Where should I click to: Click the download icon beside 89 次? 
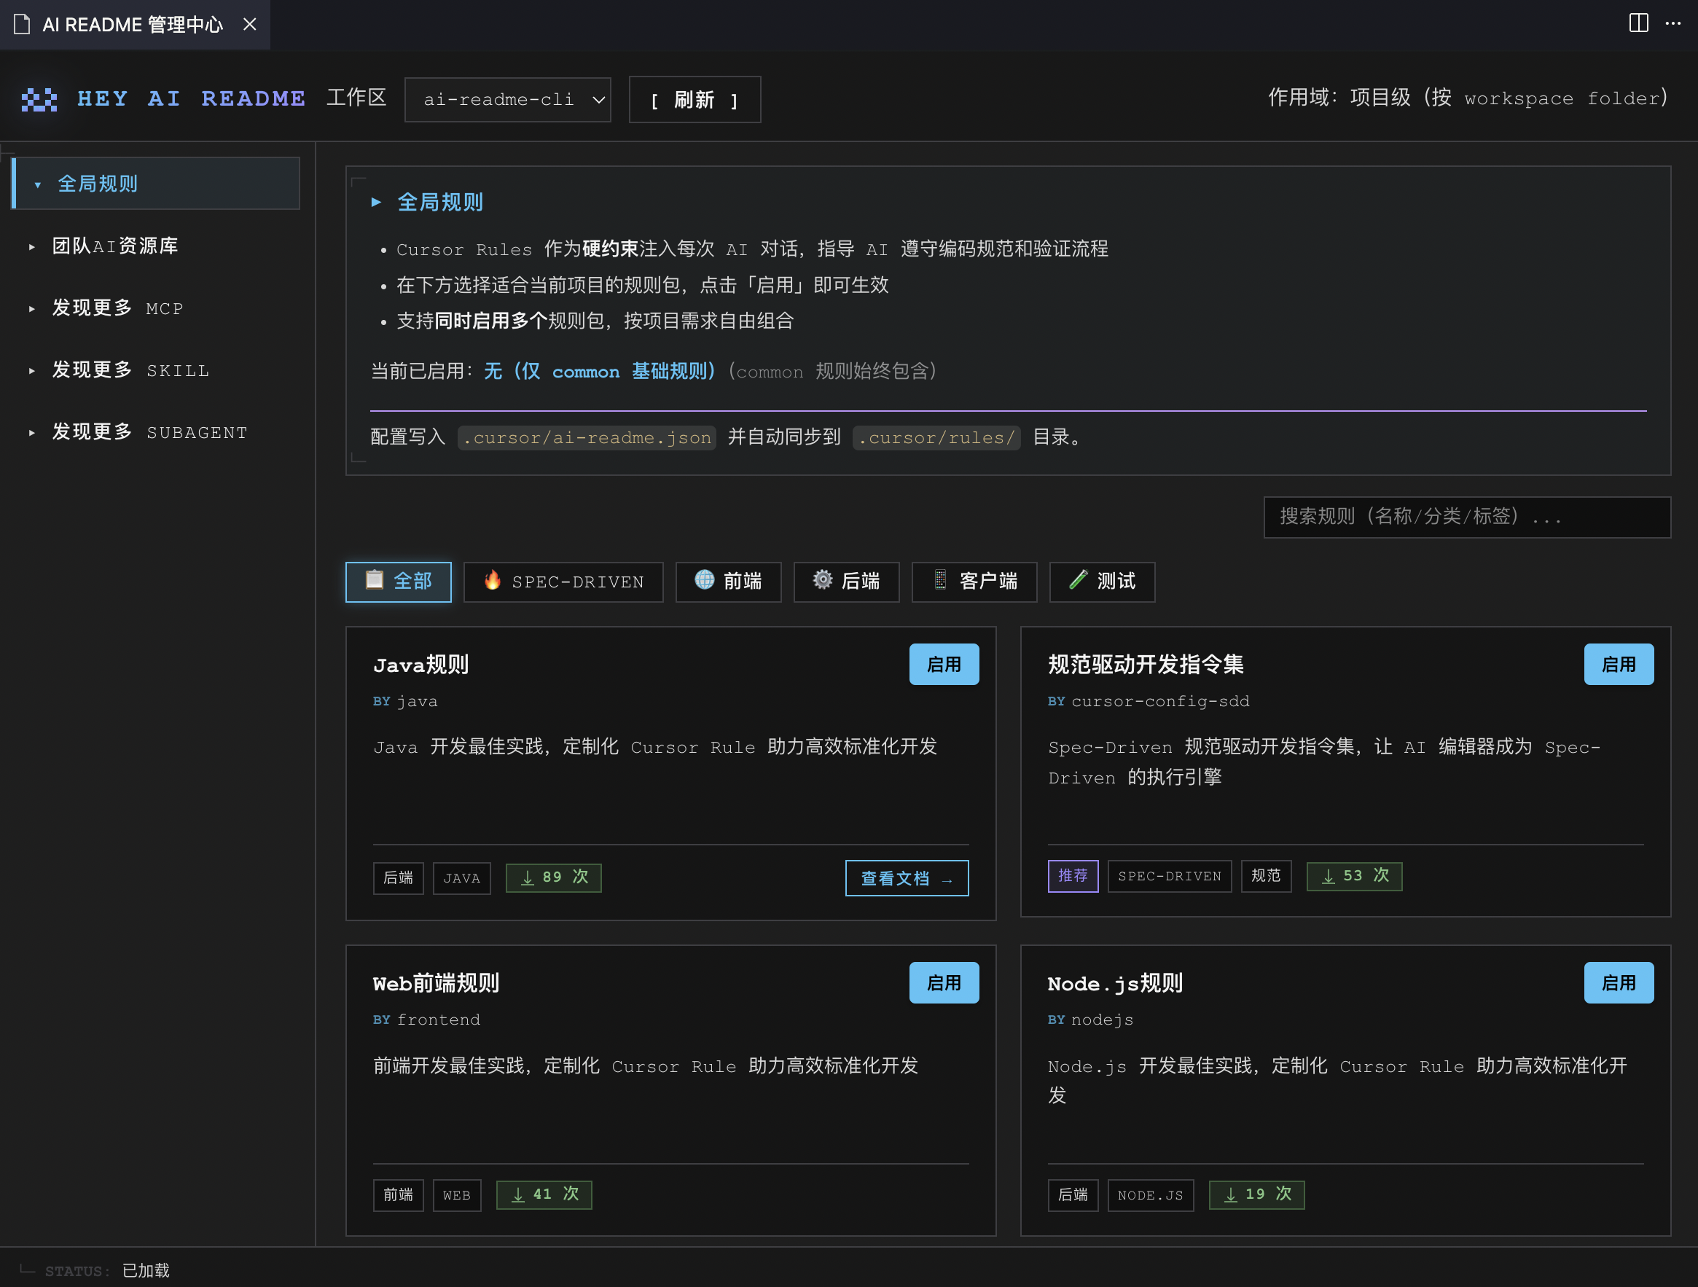click(528, 878)
